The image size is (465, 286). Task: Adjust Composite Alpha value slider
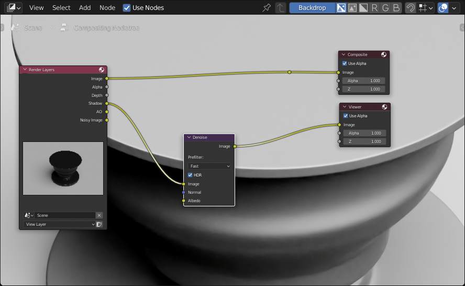363,81
